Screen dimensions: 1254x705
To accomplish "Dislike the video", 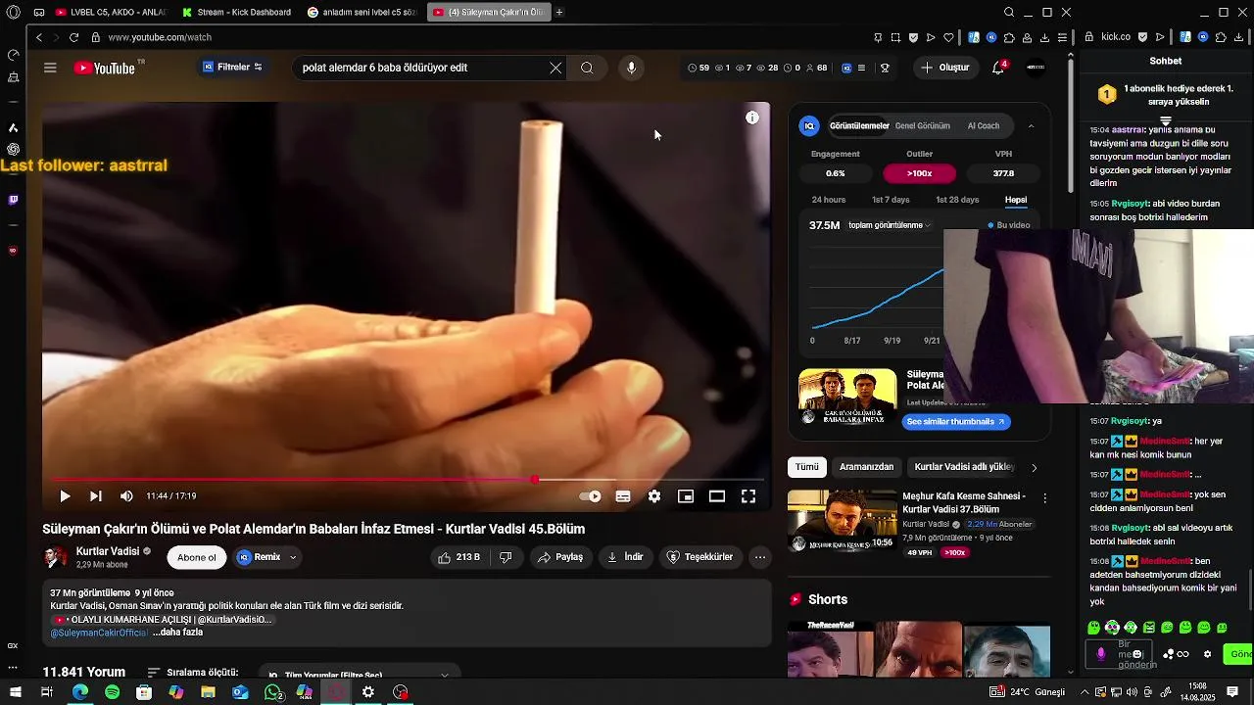I will tap(506, 557).
